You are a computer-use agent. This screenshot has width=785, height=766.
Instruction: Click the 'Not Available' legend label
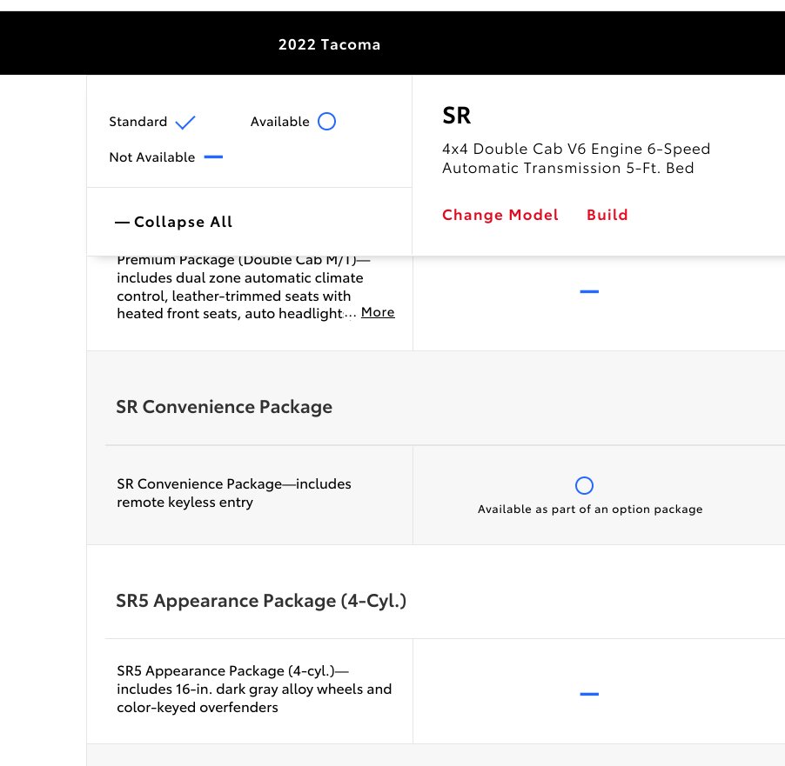[152, 157]
